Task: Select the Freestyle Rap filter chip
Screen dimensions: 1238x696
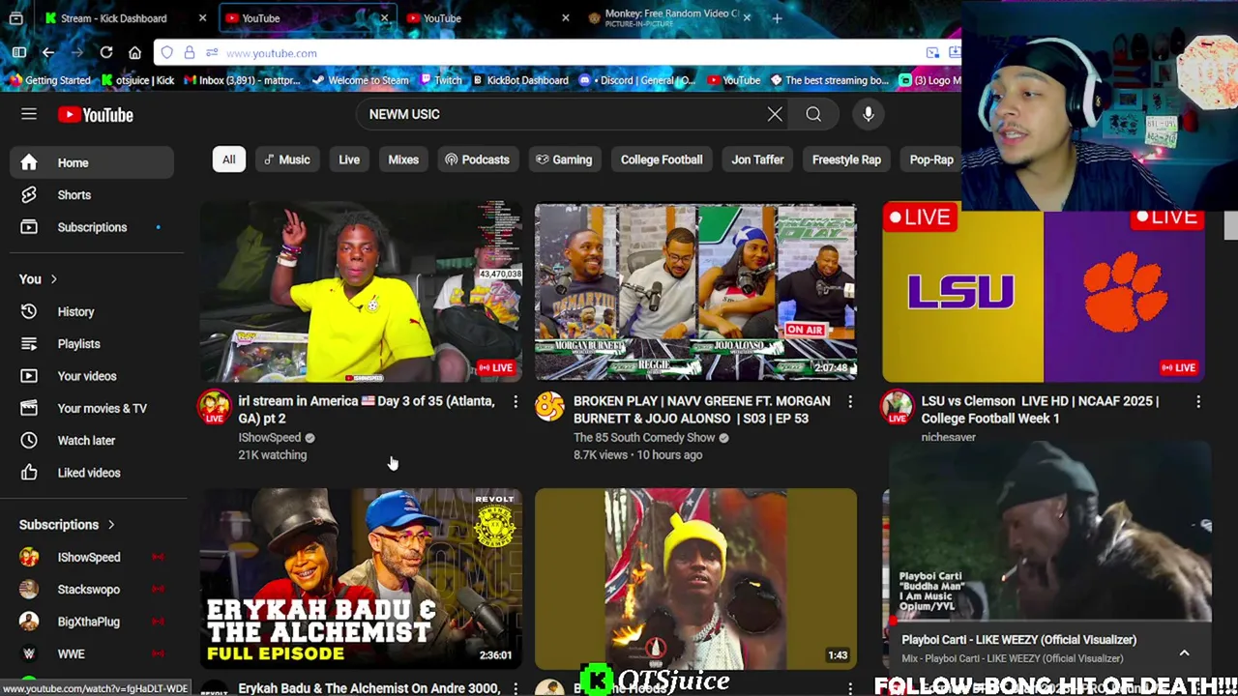Action: pos(846,159)
